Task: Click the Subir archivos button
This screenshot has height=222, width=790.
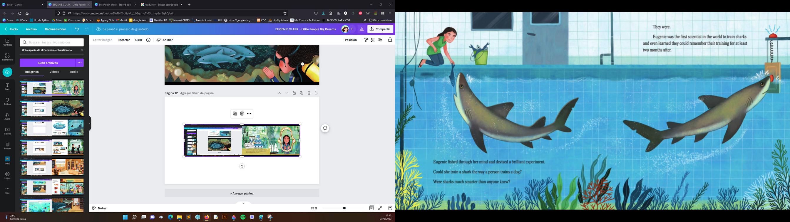Action: [x=48, y=63]
